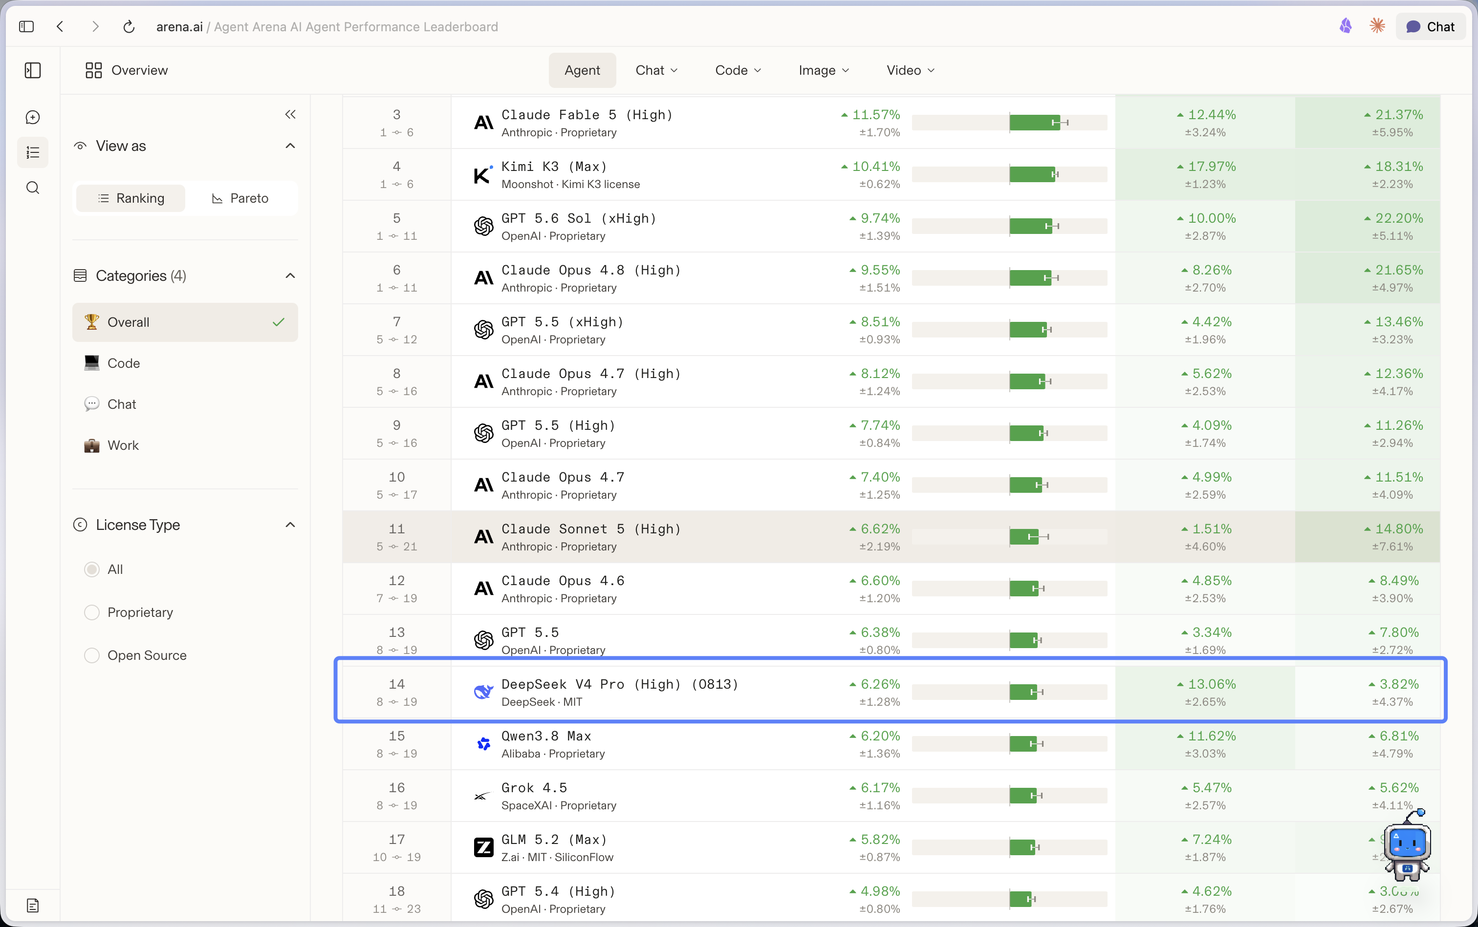The width and height of the screenshot is (1478, 927).
Task: Click the Anthropic logo beside Claude Sonnet 5 (High)
Action: [x=483, y=537]
